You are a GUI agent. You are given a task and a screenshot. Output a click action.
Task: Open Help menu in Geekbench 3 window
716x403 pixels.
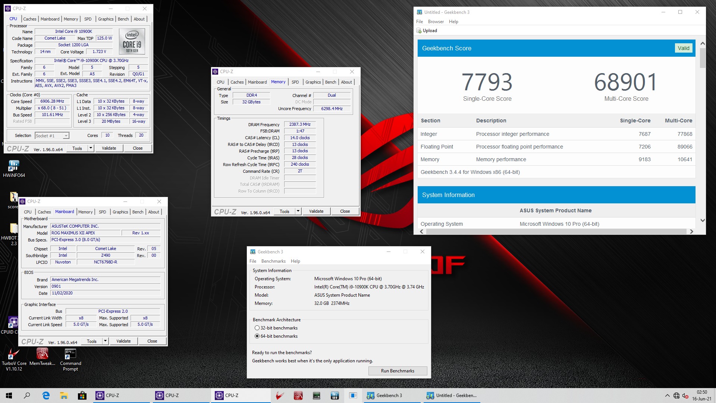pyautogui.click(x=295, y=261)
